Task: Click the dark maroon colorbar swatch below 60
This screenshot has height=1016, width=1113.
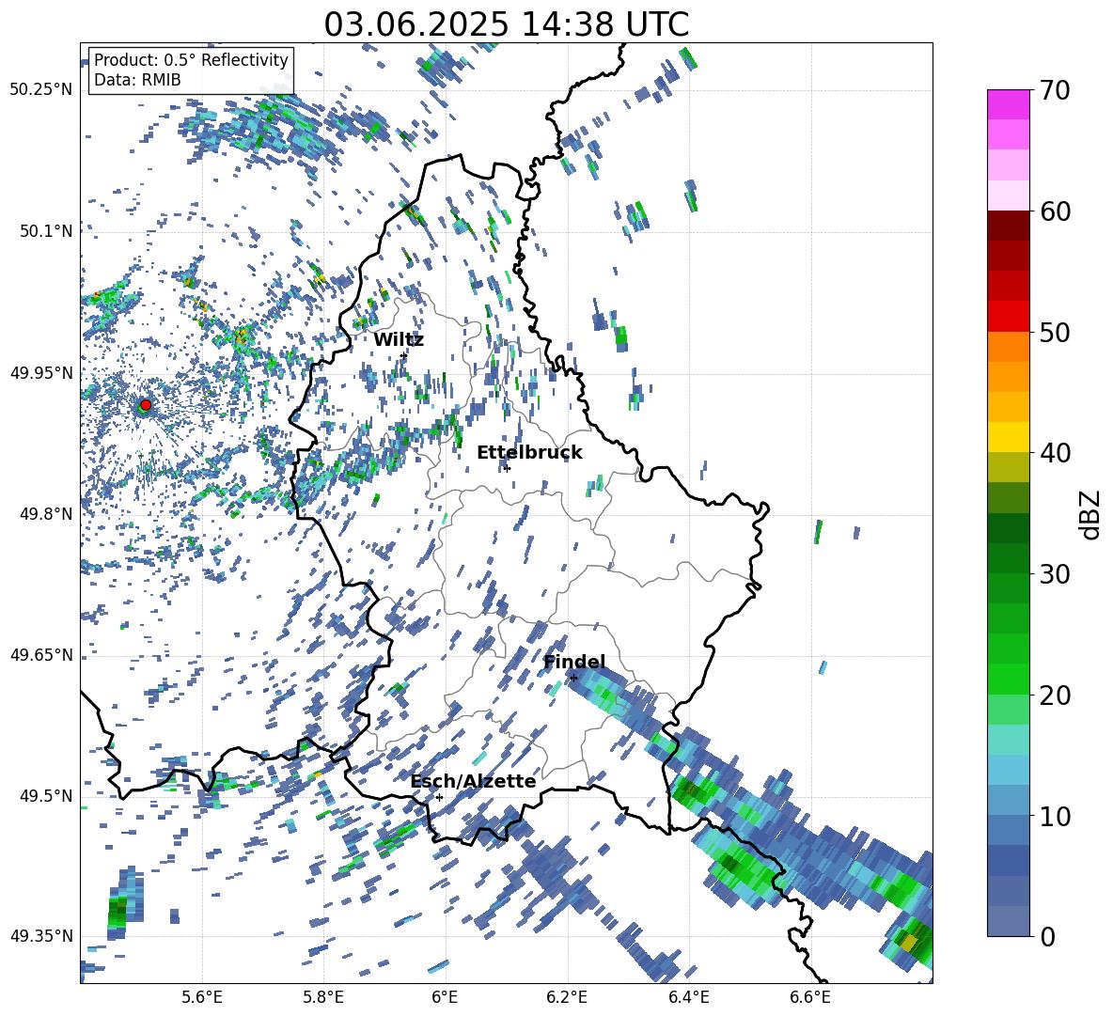Action: [x=1008, y=225]
